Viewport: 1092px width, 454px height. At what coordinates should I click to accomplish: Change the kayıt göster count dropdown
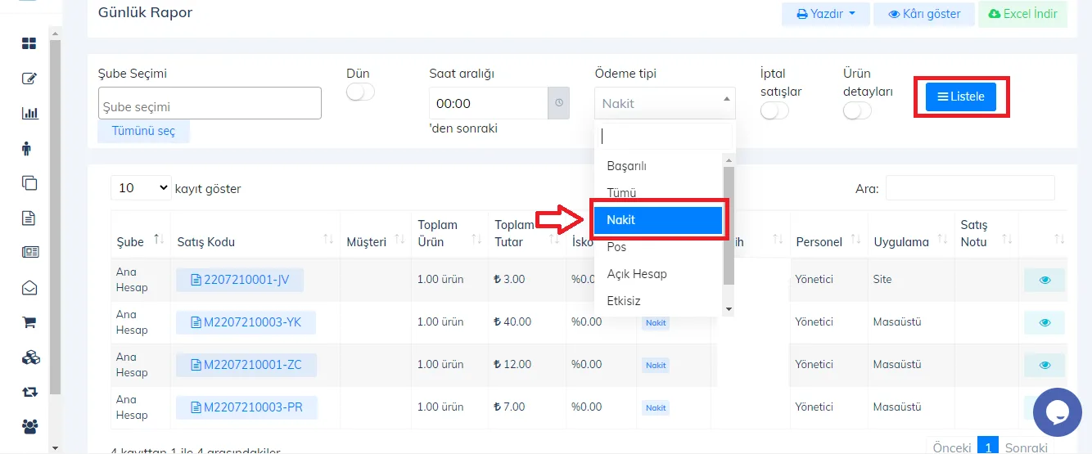coord(141,188)
